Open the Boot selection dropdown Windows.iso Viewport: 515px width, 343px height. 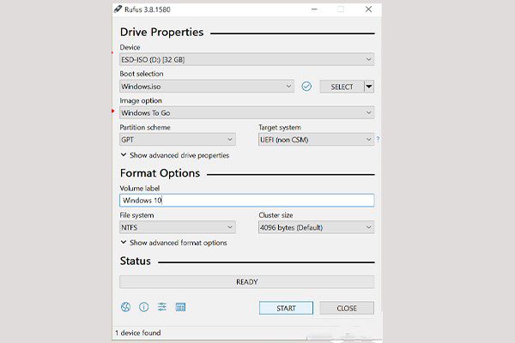pyautogui.click(x=207, y=87)
